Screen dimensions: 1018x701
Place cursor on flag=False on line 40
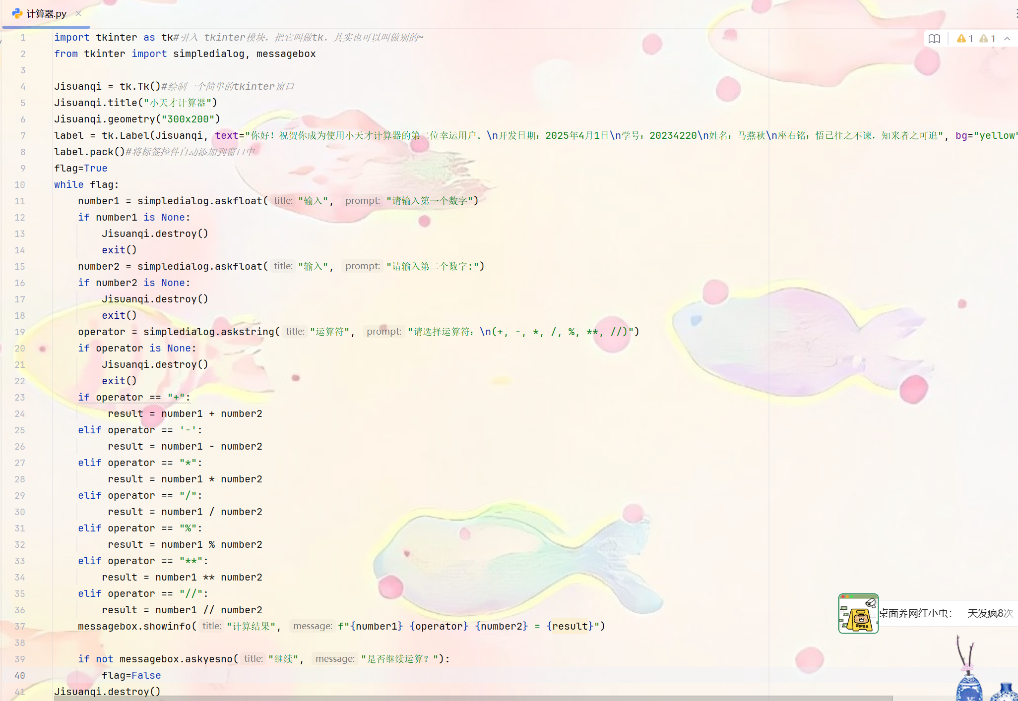click(131, 675)
